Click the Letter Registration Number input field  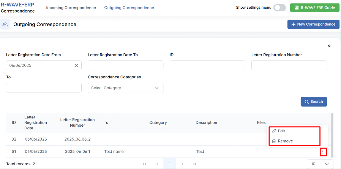289,65
